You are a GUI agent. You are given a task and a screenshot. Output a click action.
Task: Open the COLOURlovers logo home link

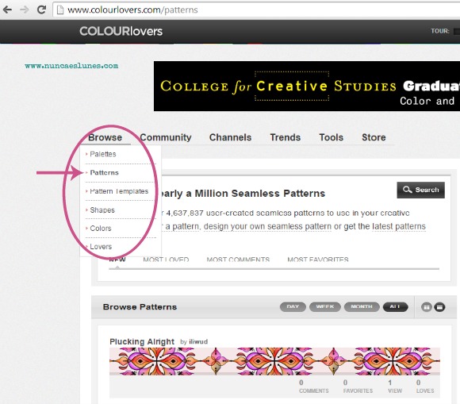(x=121, y=31)
